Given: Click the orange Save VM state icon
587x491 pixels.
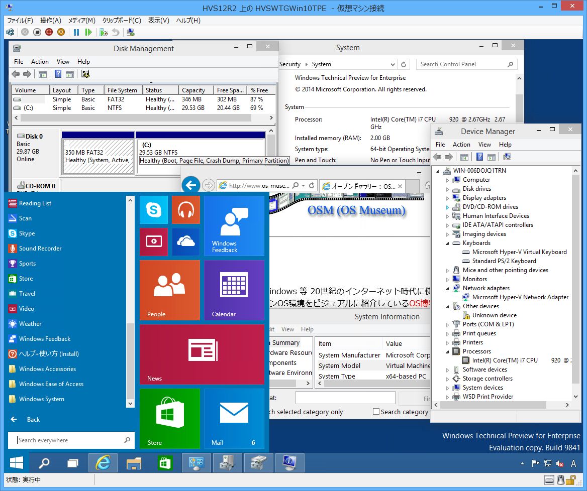Looking at the screenshot, I should [61, 32].
